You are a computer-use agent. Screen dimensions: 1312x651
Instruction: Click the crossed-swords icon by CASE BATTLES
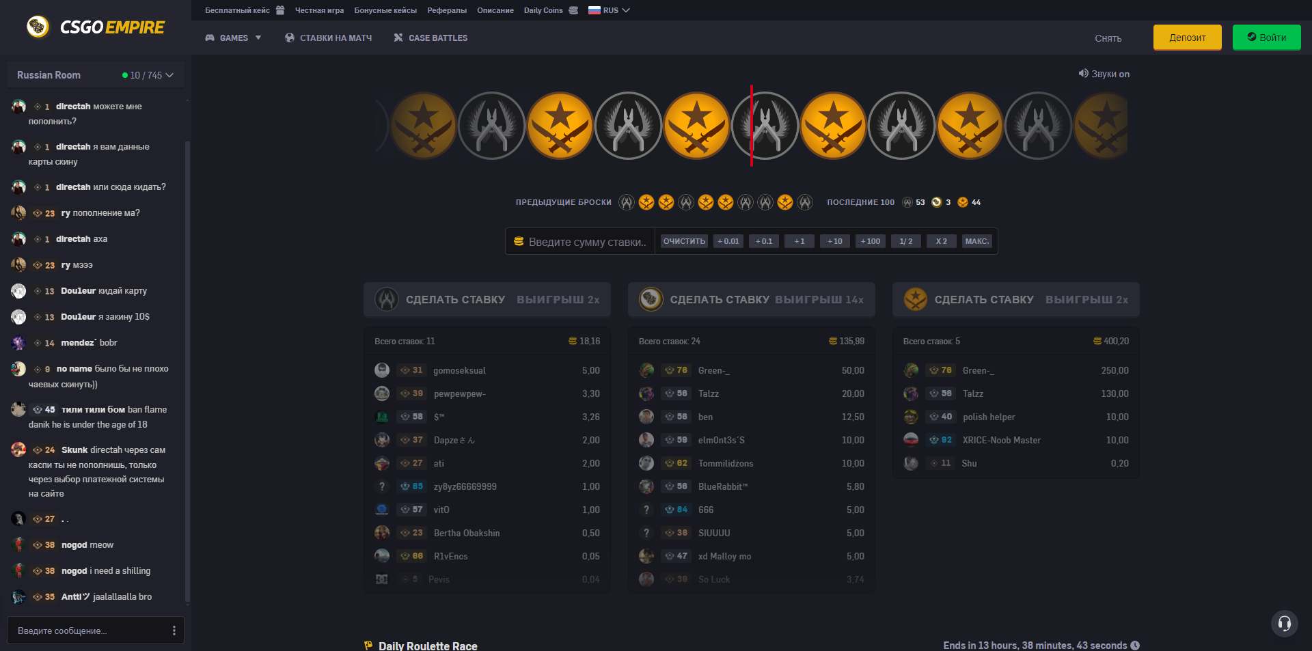pos(397,38)
